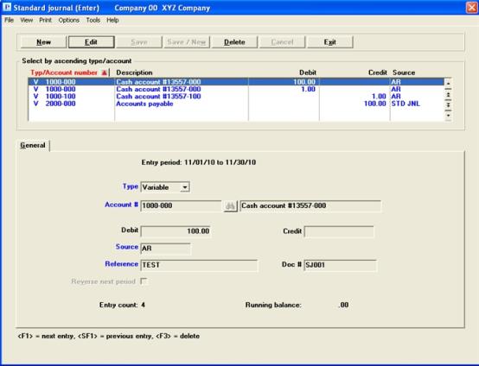Screen dimensions: 479x366
Task: Expand the Type dropdown arrow
Action: pos(184,187)
